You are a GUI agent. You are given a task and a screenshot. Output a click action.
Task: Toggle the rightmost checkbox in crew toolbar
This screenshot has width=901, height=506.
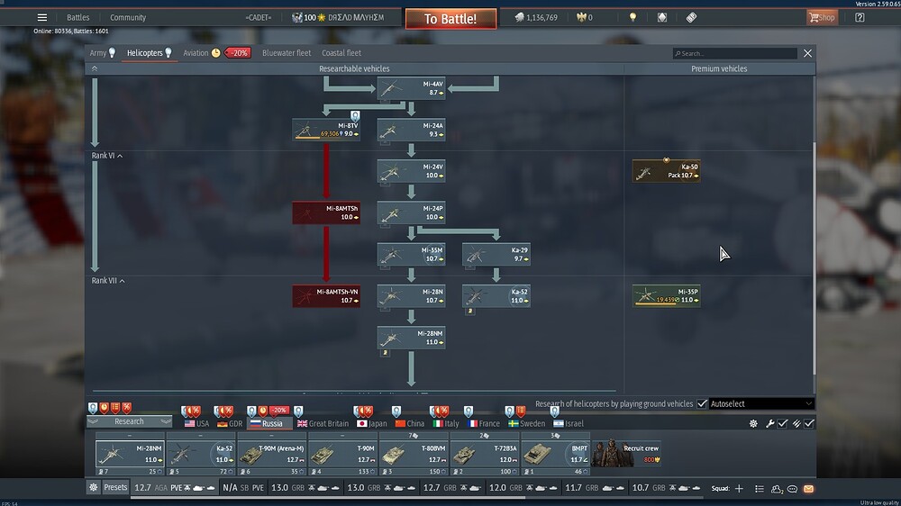point(809,423)
